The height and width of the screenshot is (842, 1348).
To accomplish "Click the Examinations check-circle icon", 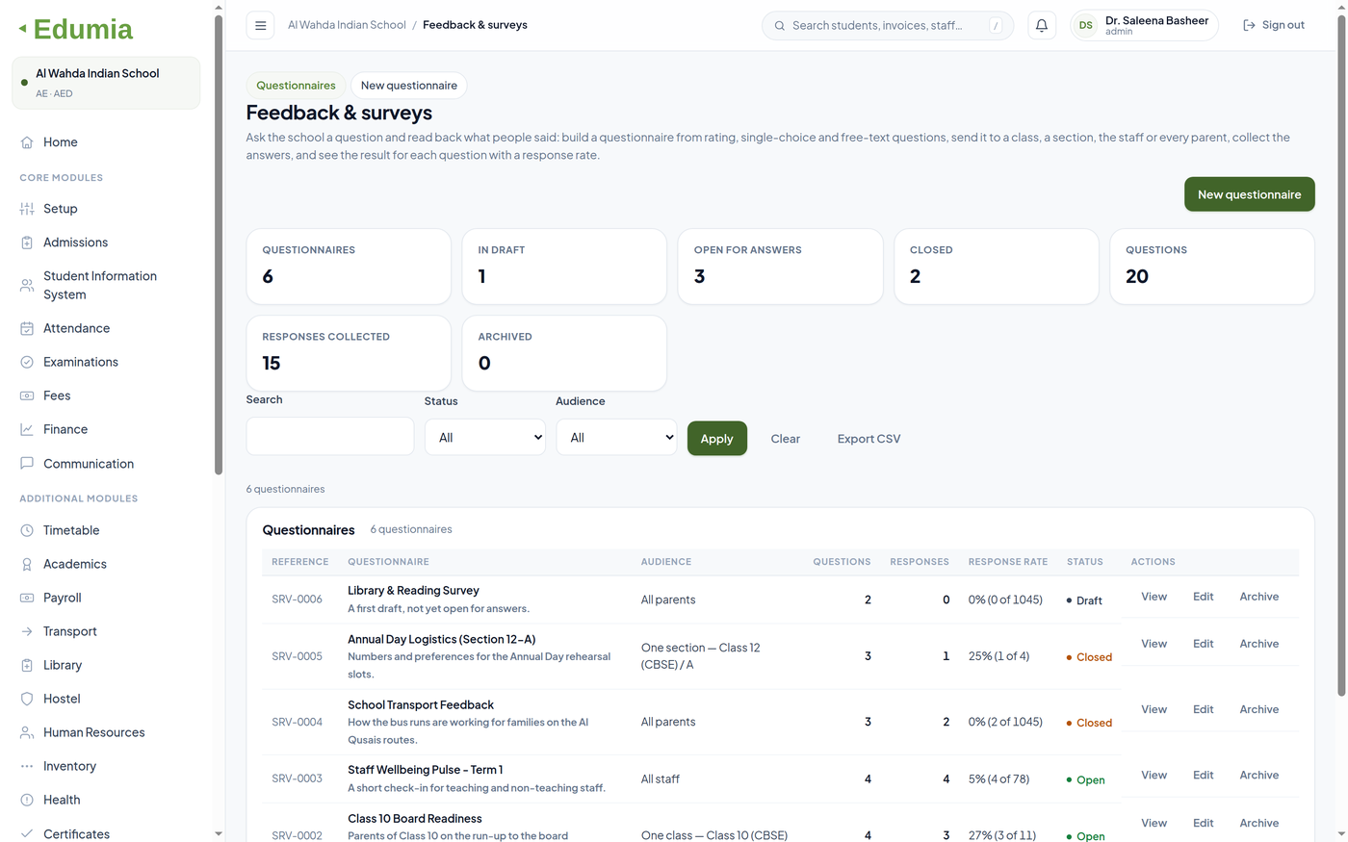I will click(x=27, y=362).
